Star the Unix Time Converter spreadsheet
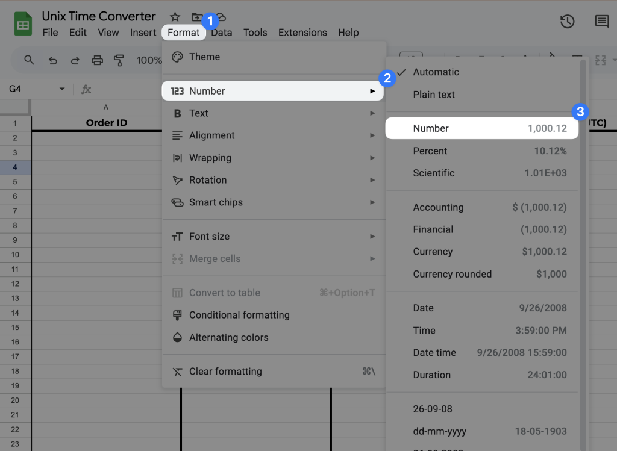The height and width of the screenshot is (451, 617). point(174,17)
